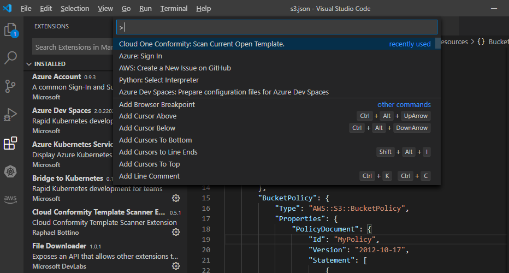Open the Run and Debug icon

tap(11, 115)
